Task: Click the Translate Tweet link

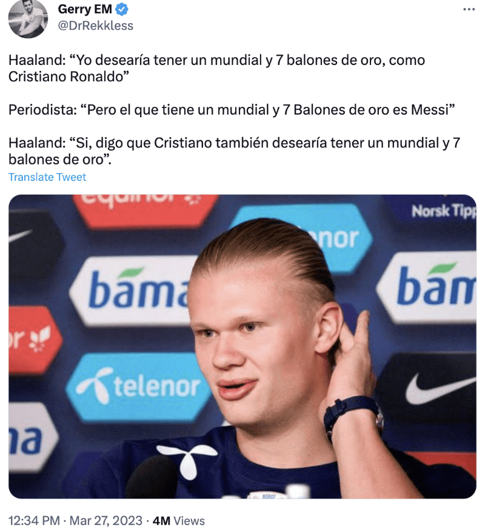Action: 47,177
